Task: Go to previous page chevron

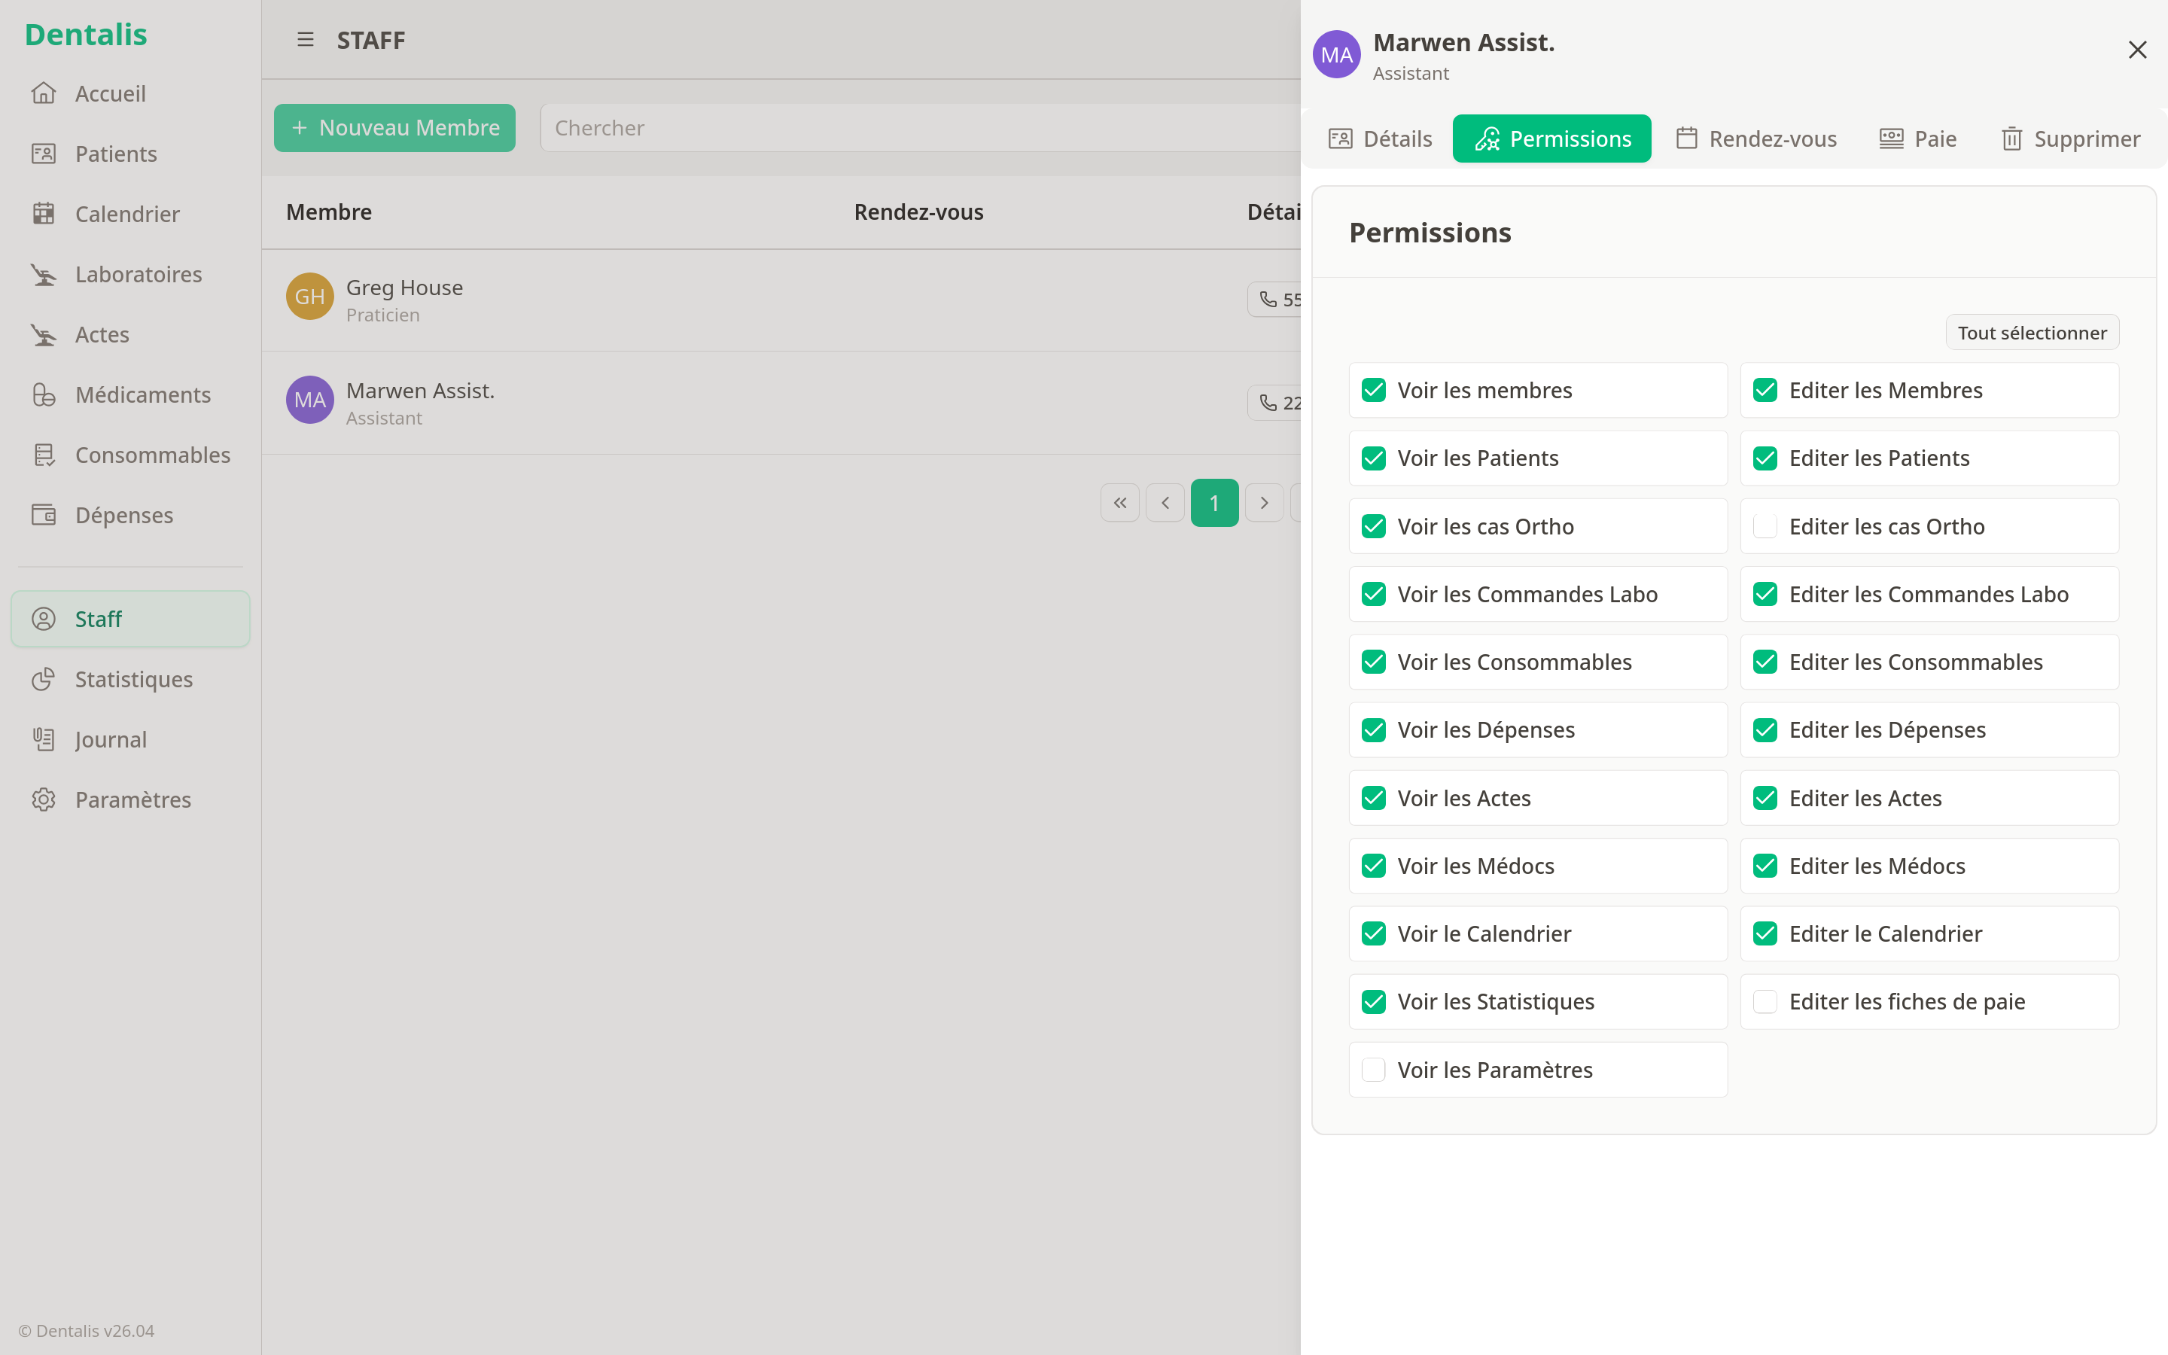Action: (1165, 503)
